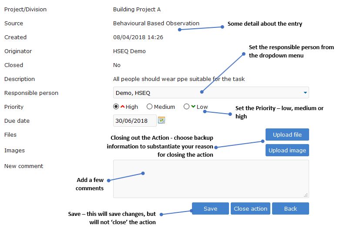Click the Medium priority label text

click(x=165, y=107)
